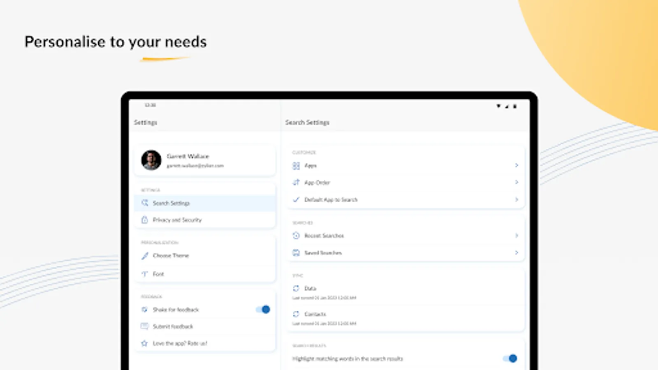Click the Privacy and Security lock icon
Image resolution: width=658 pixels, height=370 pixels.
[145, 220]
